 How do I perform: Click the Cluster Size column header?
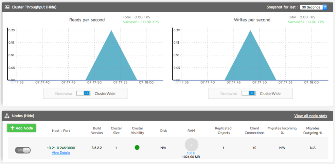click(x=116, y=130)
